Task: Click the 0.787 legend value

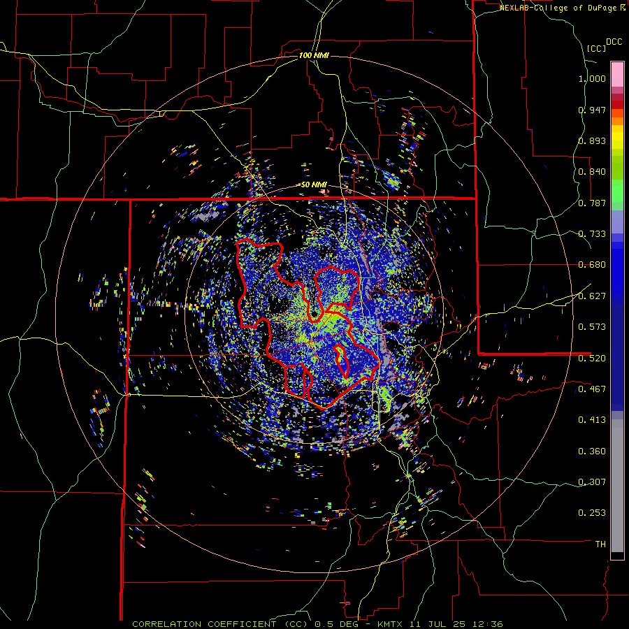Action: [x=592, y=203]
